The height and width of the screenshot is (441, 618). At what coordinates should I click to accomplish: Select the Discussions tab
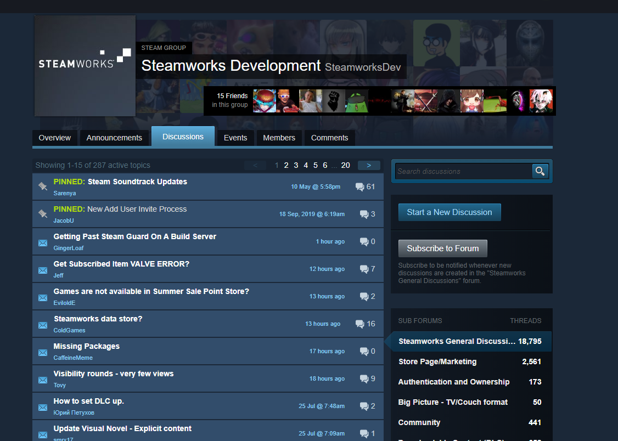[x=183, y=137]
